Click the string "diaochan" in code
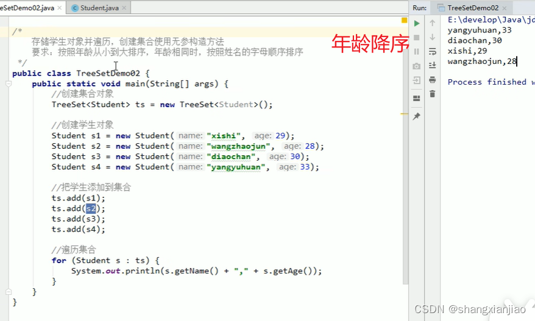The image size is (535, 321). [x=231, y=157]
